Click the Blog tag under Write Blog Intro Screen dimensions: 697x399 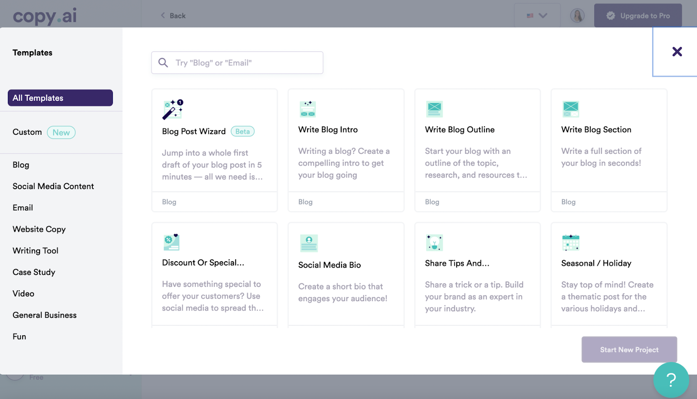click(x=305, y=202)
